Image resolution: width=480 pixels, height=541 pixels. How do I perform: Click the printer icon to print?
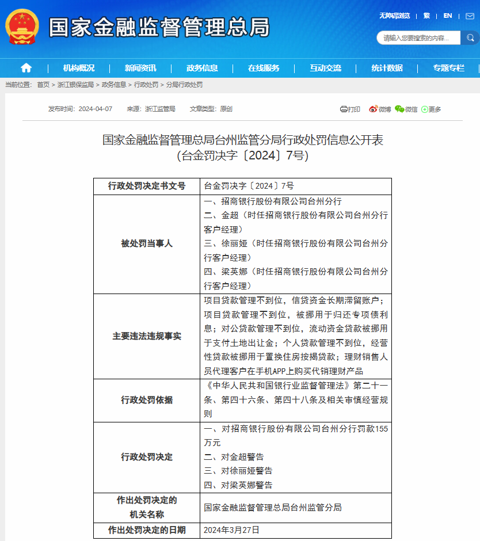pyautogui.click(x=344, y=109)
